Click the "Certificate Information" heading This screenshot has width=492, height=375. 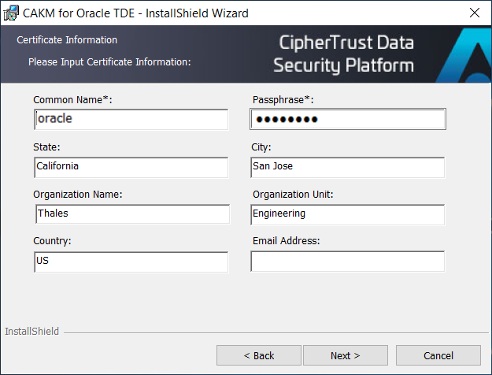pos(67,40)
